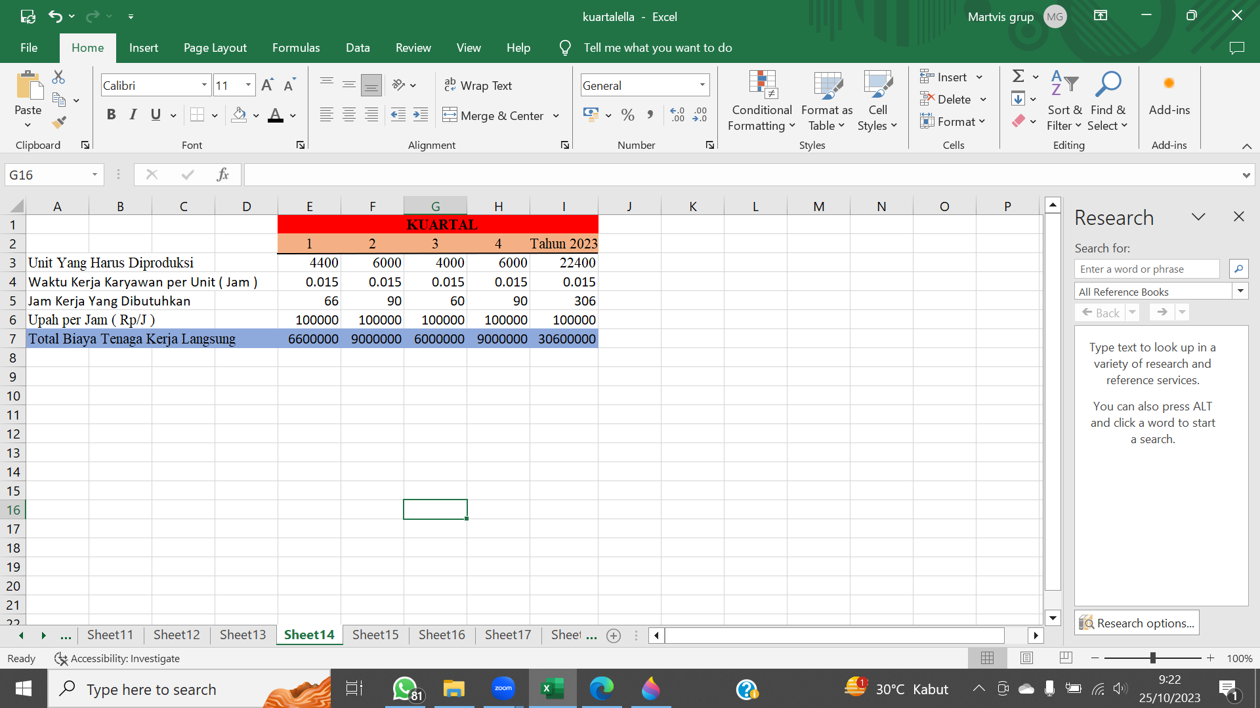Click the AutoSum sigma icon
This screenshot has width=1260, height=708.
click(x=1018, y=77)
